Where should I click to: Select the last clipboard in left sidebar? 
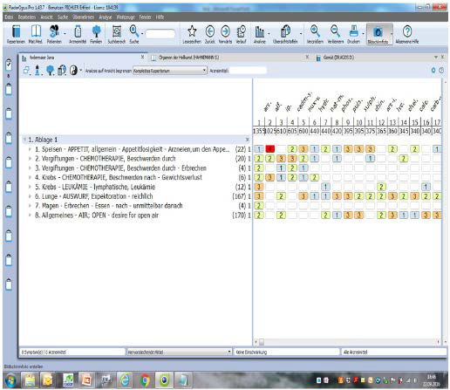click(9, 284)
